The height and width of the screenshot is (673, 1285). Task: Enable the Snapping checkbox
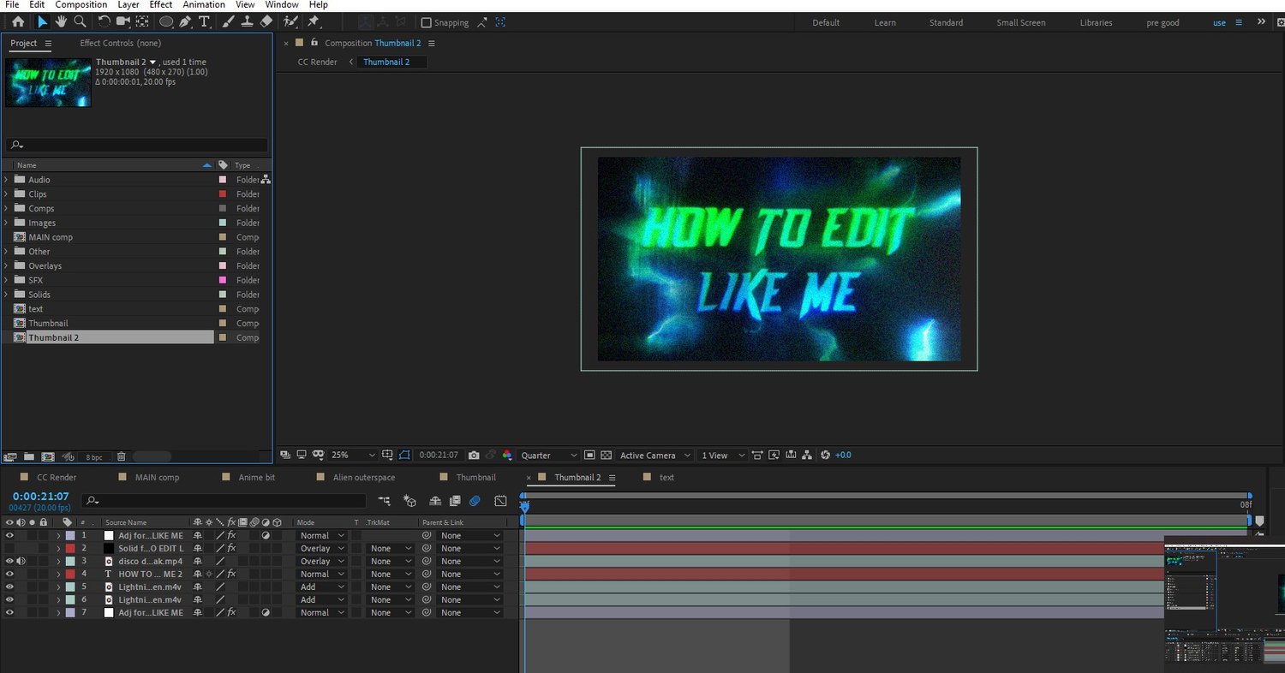(x=427, y=23)
